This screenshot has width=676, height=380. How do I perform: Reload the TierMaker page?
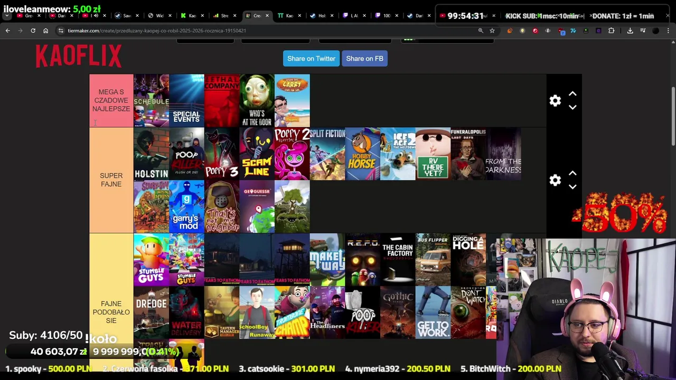pyautogui.click(x=33, y=31)
